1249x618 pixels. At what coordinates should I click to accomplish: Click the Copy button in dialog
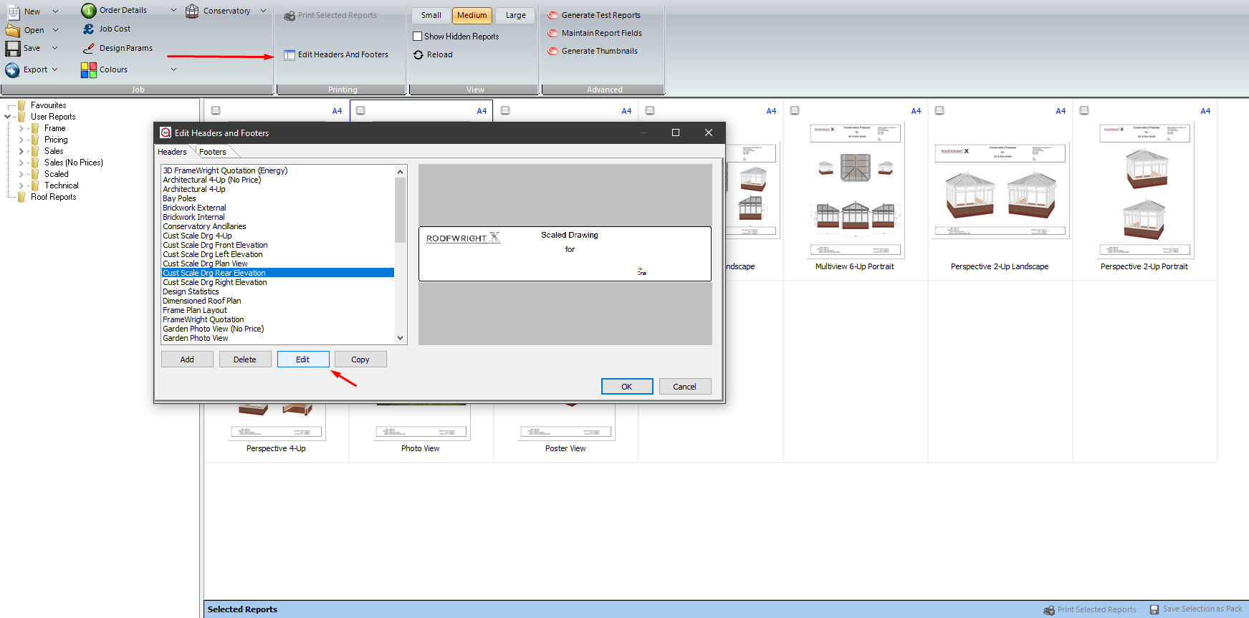click(x=360, y=359)
